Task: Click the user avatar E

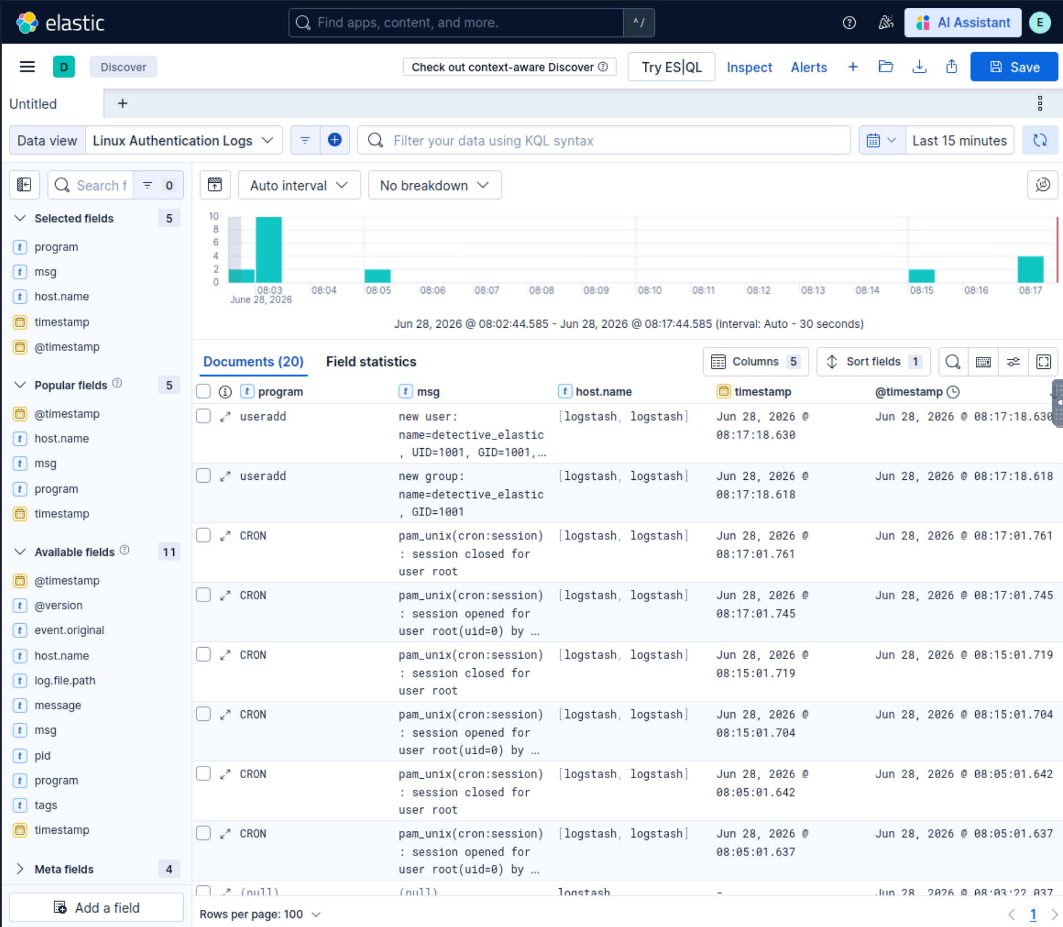Action: click(x=1040, y=23)
